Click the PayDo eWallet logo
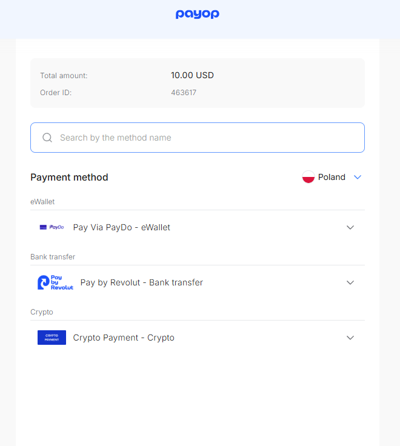This screenshot has width=400, height=446. pos(52,227)
